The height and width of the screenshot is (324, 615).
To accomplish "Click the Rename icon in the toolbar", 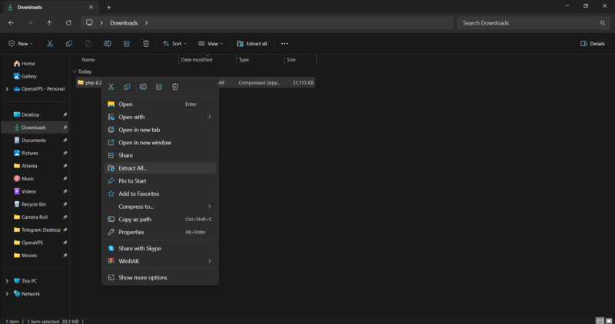I will coord(108,44).
